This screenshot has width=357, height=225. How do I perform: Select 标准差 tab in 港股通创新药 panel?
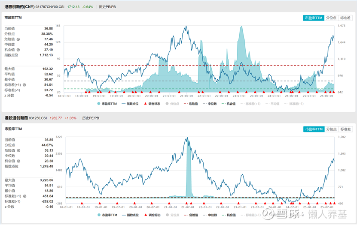[345, 129]
